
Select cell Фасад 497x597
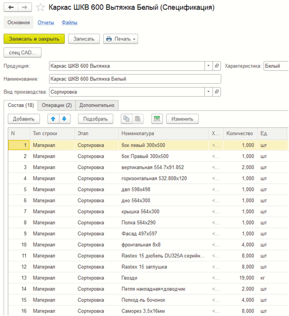coord(164,234)
